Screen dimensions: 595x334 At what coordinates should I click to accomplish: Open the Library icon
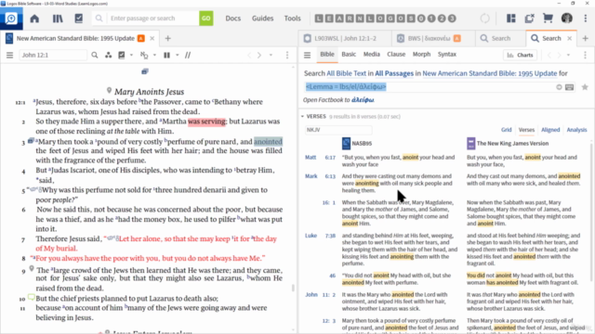click(x=58, y=19)
